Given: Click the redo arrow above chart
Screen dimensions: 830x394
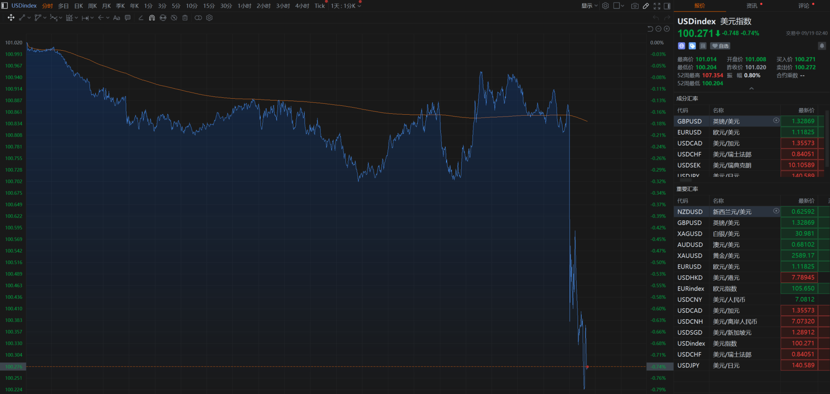Looking at the screenshot, I should click(667, 18).
